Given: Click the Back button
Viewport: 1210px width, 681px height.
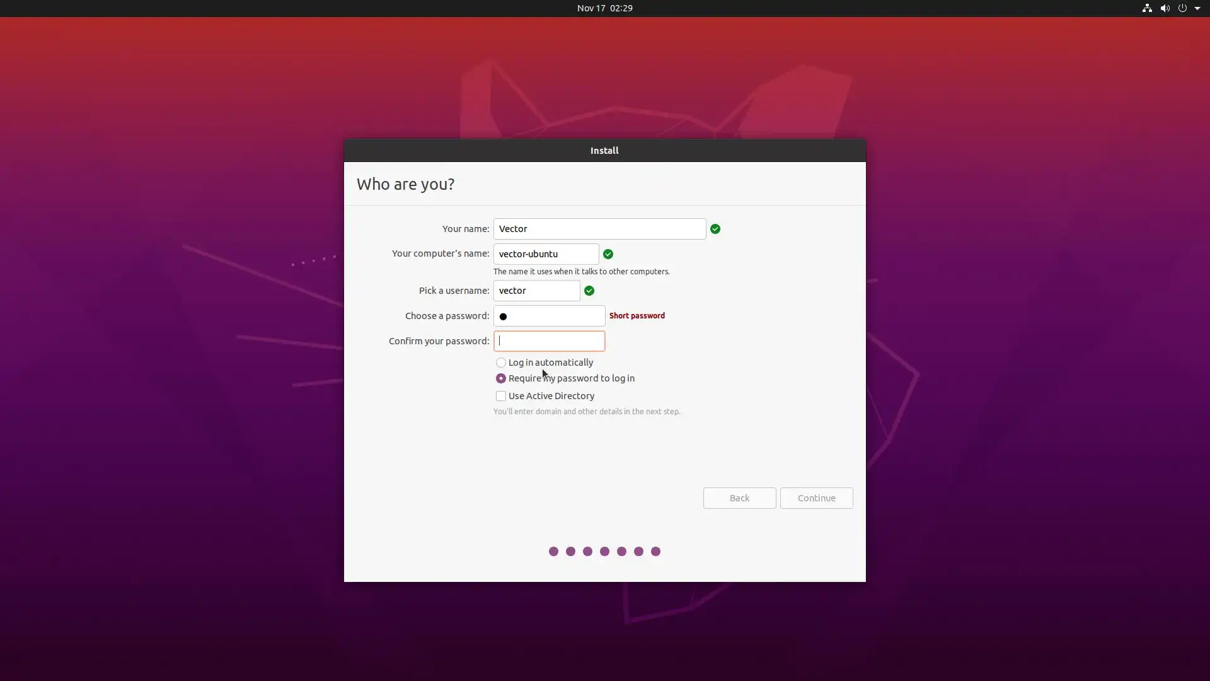Looking at the screenshot, I should click(x=739, y=498).
